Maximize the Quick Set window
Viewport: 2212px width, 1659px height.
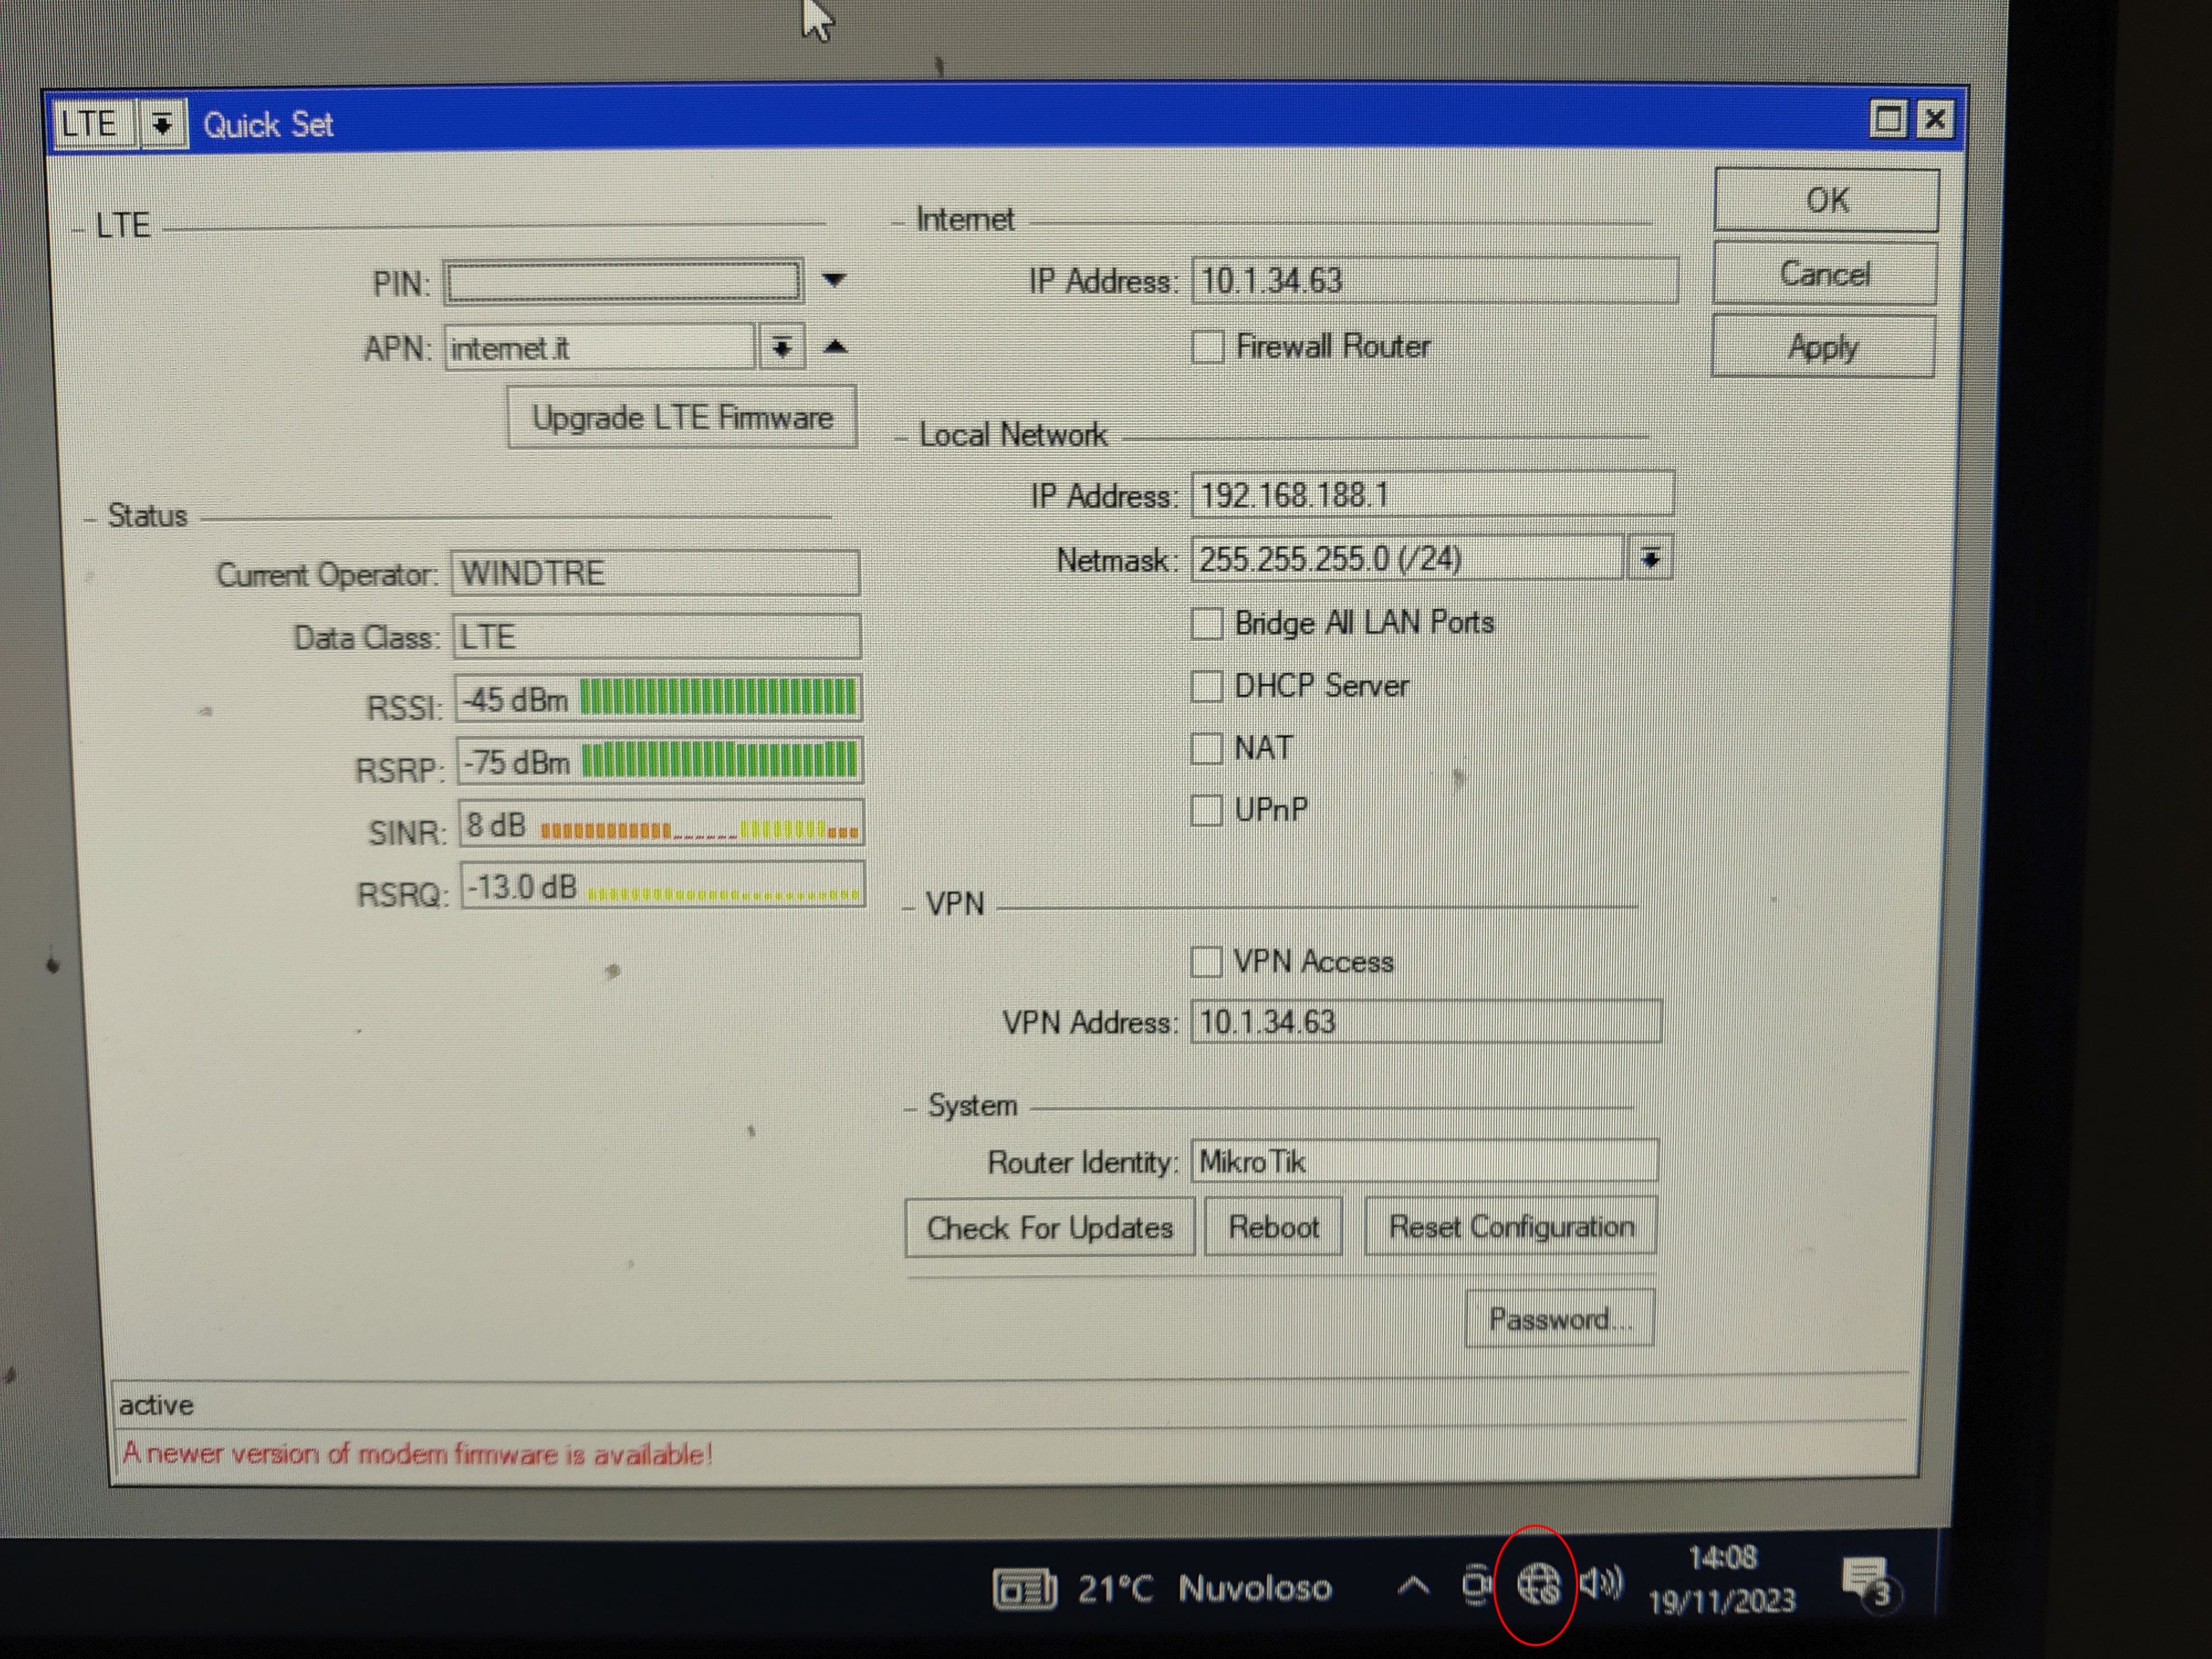(x=1887, y=121)
